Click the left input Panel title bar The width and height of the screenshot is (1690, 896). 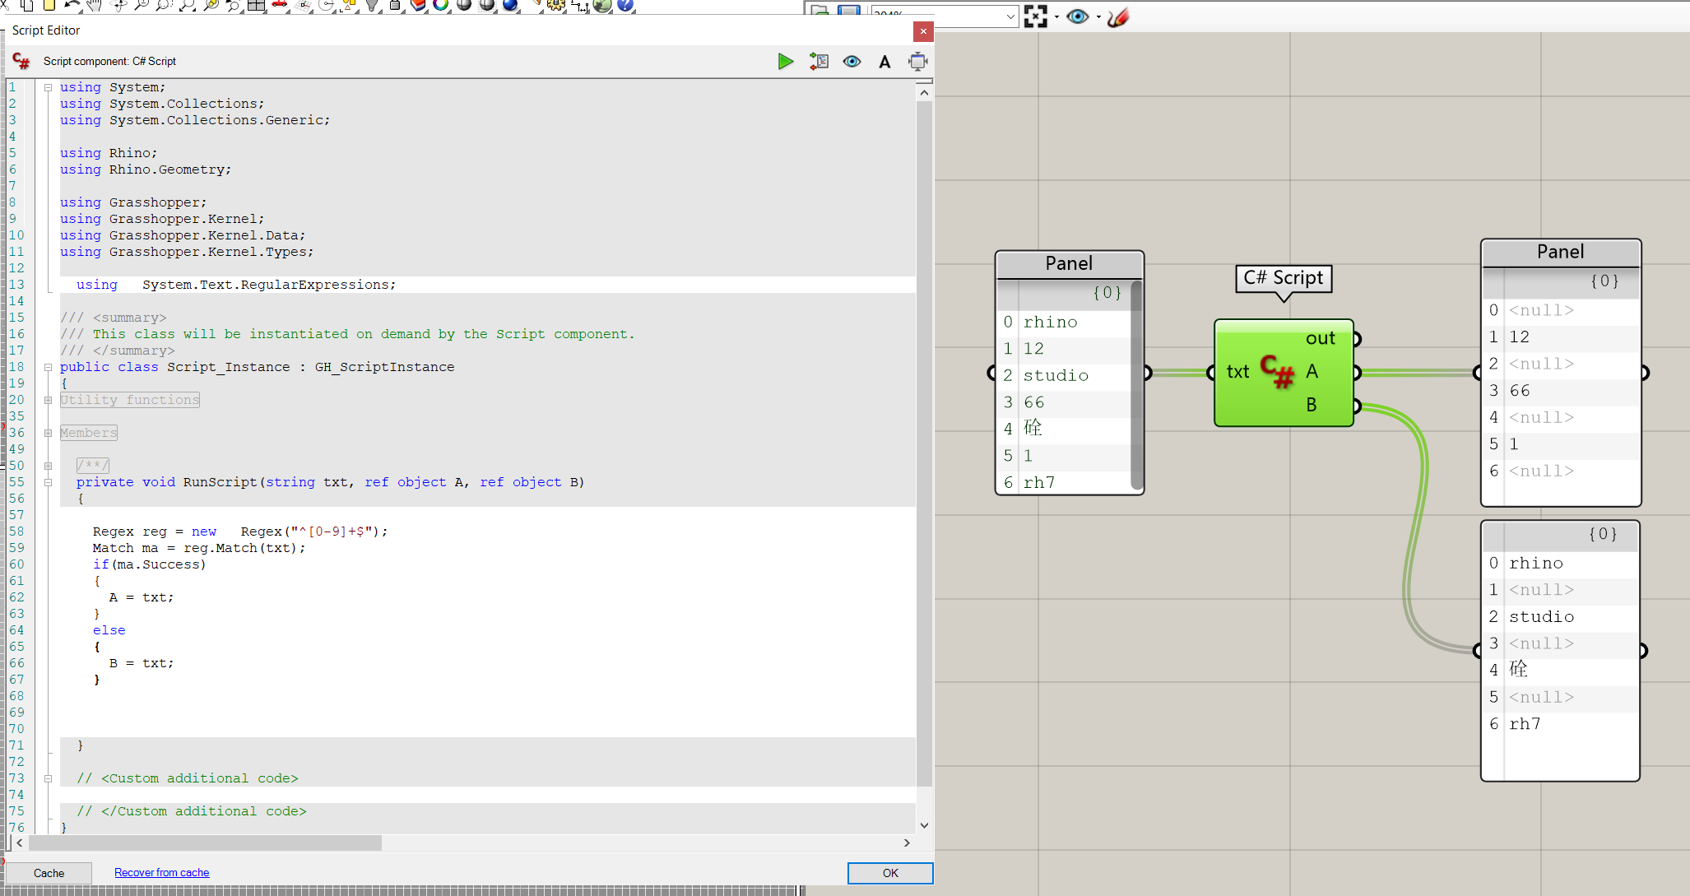(1070, 263)
